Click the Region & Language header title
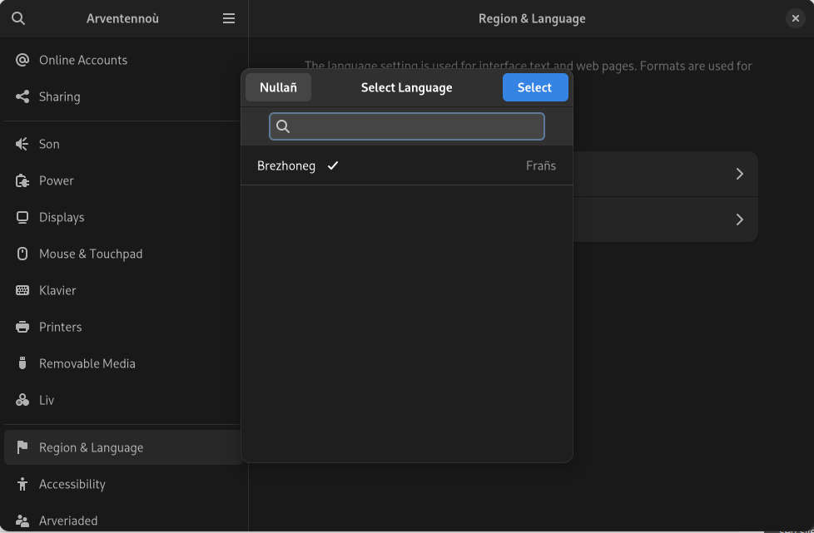This screenshot has width=814, height=533. tap(532, 18)
